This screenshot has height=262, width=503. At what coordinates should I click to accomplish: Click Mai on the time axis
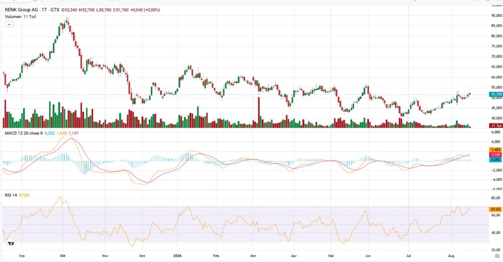(x=331, y=256)
